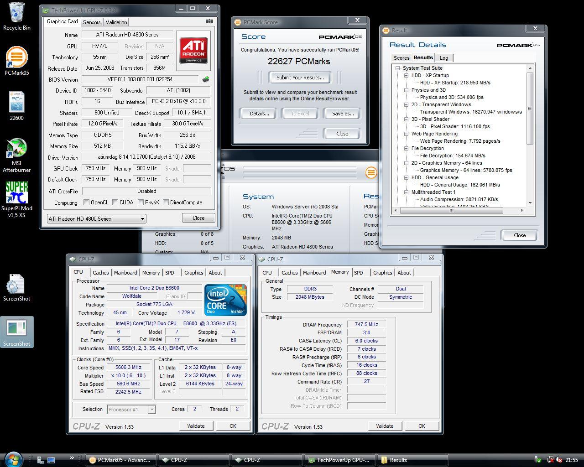The image size is (584, 467).
Task: Collapse the 2D - Transparent Windows tree node
Action: click(x=407, y=105)
